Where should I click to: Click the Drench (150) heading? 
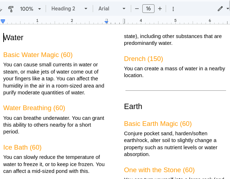[143, 59]
